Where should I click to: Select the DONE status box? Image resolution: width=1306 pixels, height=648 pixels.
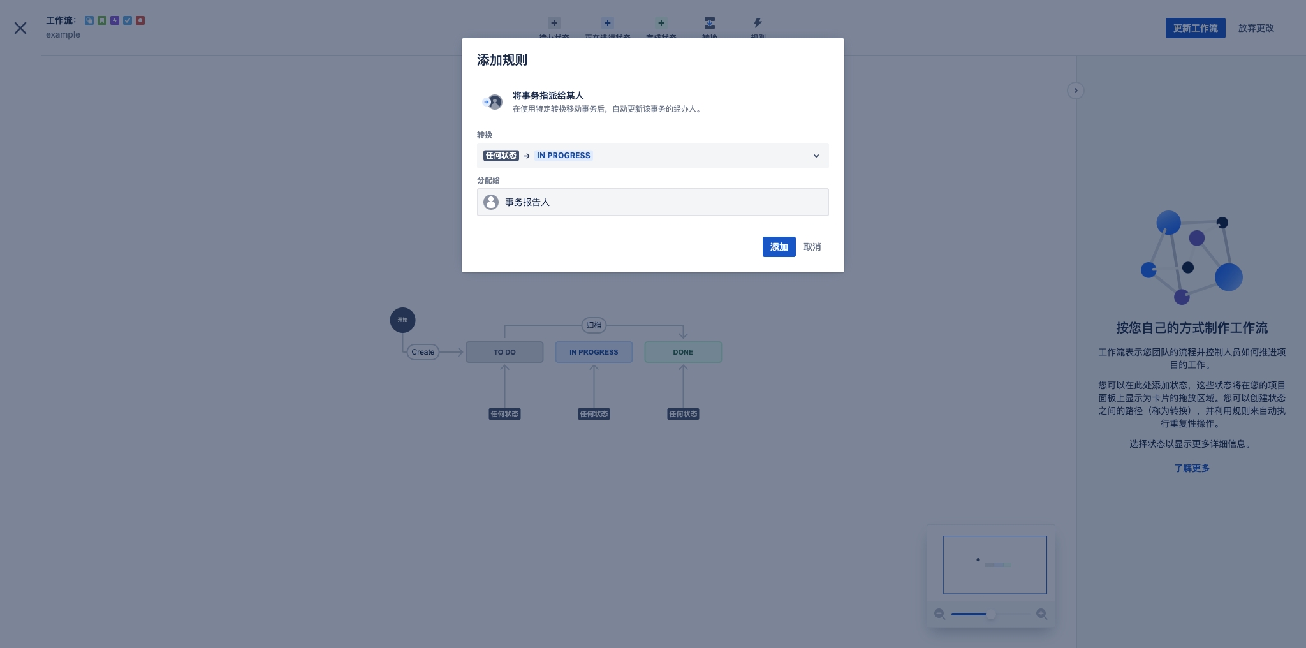[683, 352]
